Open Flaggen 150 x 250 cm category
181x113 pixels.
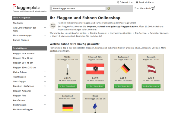point(24,67)
